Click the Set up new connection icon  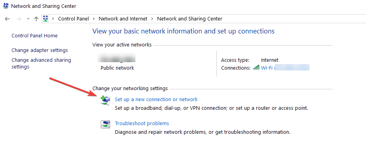pyautogui.click(x=105, y=100)
